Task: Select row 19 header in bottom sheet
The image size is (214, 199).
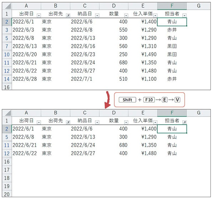Action: point(7,186)
